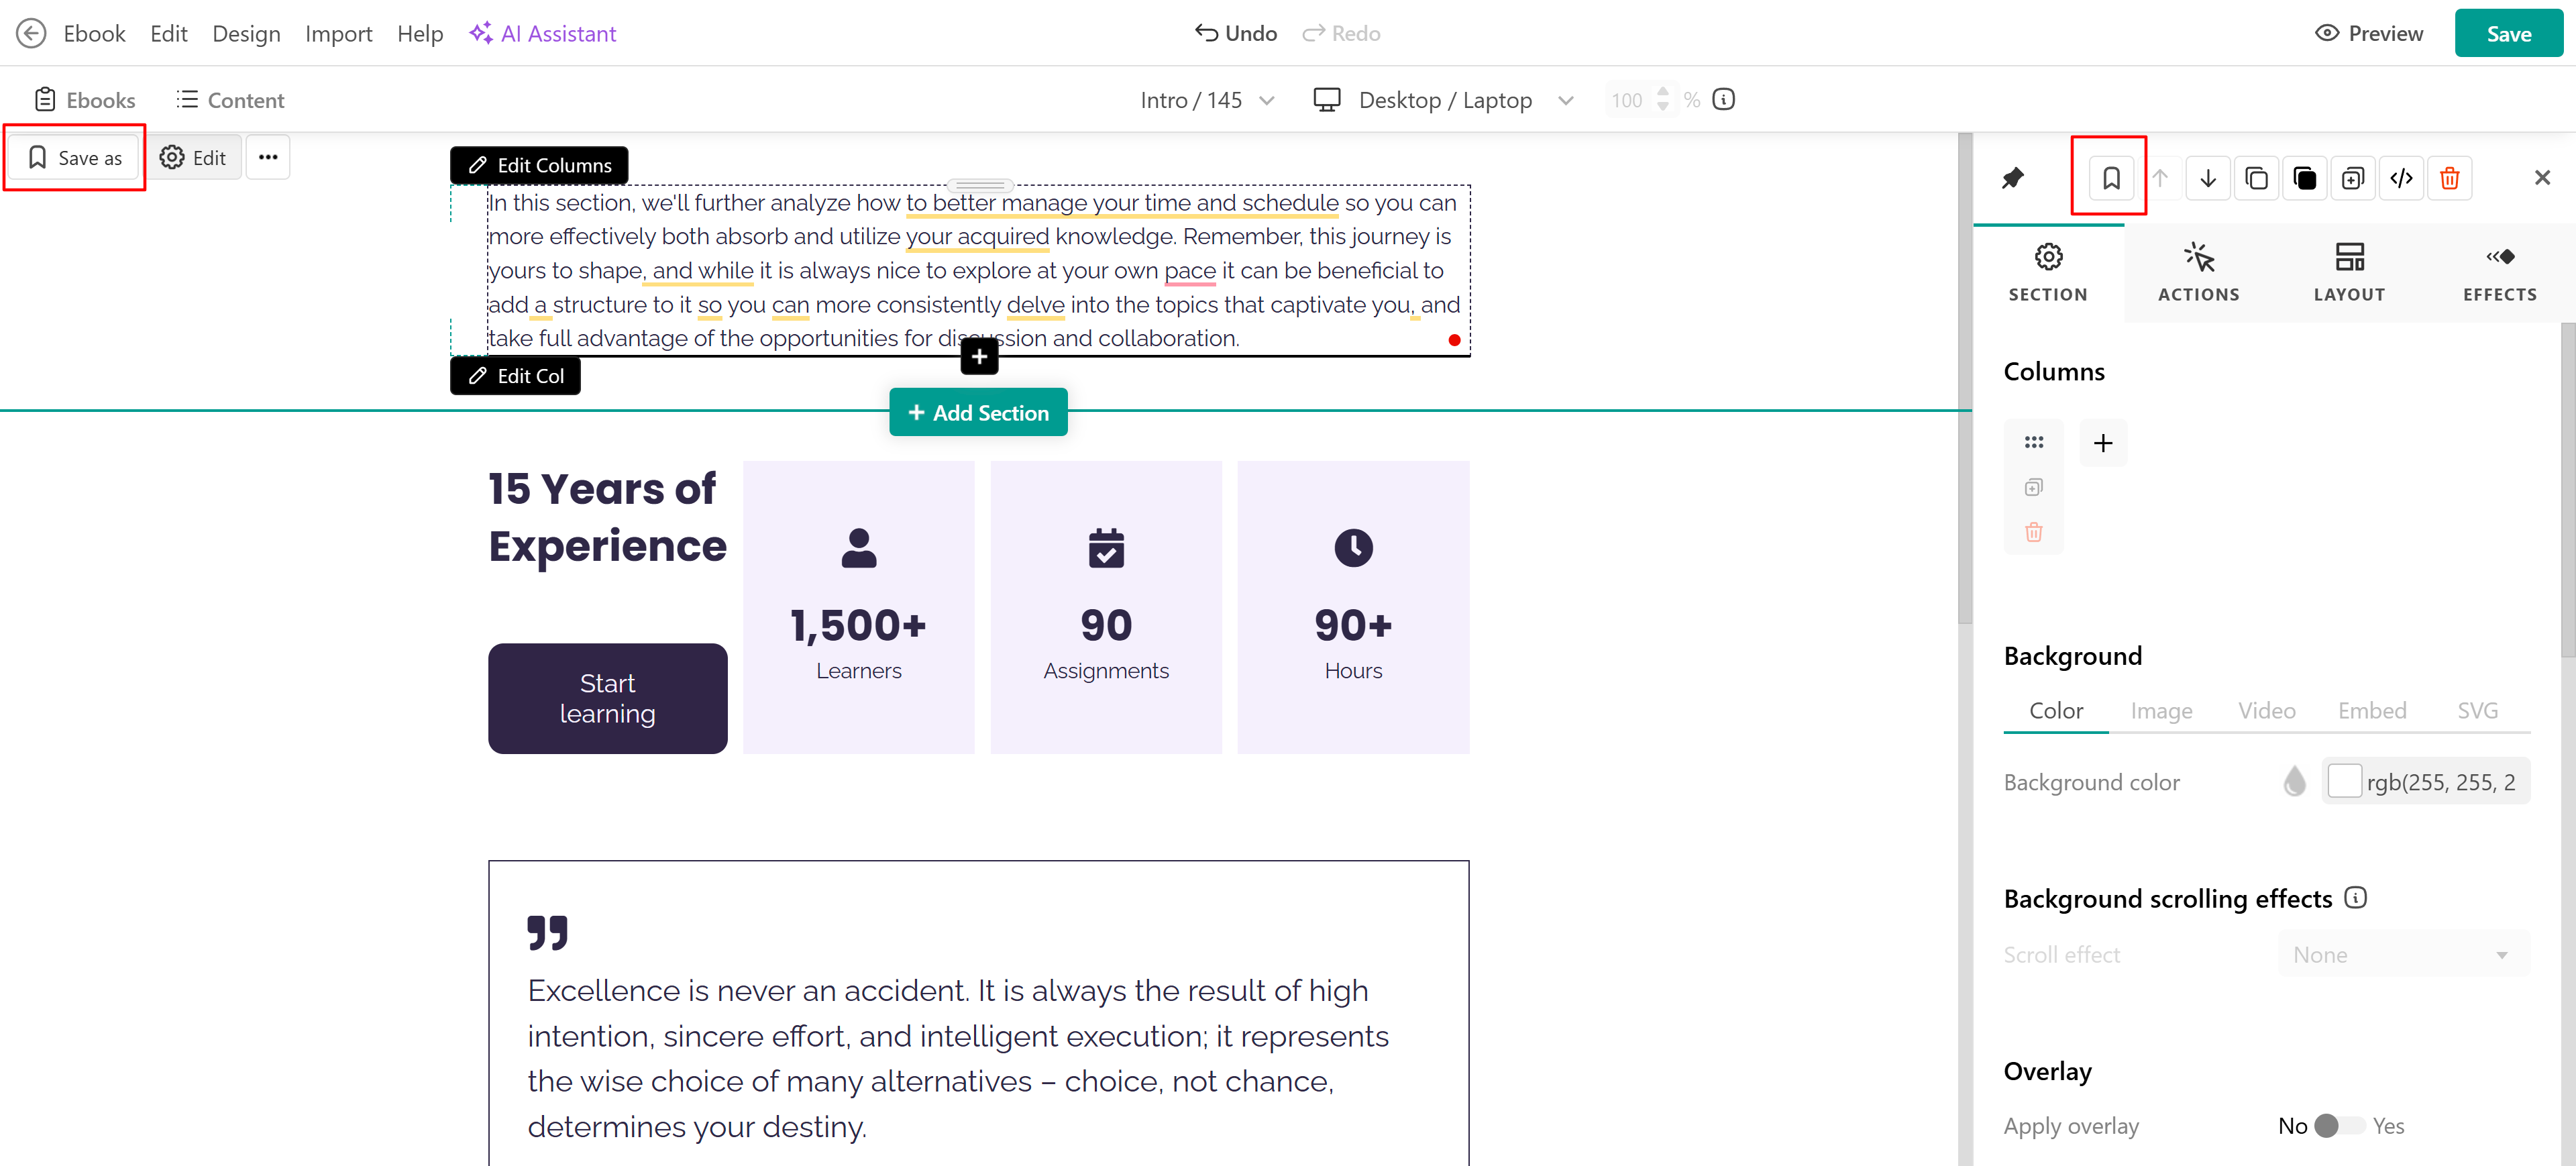
Task: Click the back arrow next to Ebook
Action: click(31, 33)
